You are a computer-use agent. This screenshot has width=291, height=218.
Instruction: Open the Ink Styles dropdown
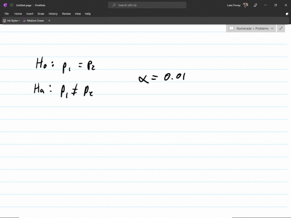[12, 21]
